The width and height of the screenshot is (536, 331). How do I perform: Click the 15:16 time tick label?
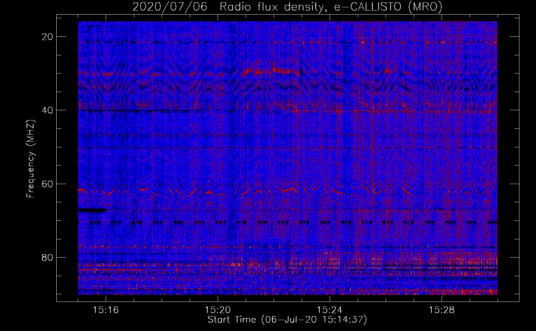[106, 310]
